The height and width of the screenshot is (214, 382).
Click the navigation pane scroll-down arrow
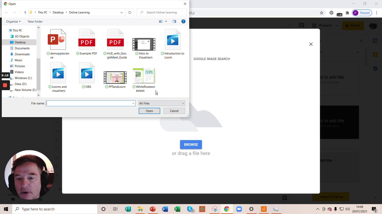click(38, 95)
